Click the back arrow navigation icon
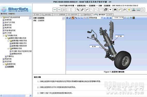The height and width of the screenshot is (97, 147). (55, 10)
